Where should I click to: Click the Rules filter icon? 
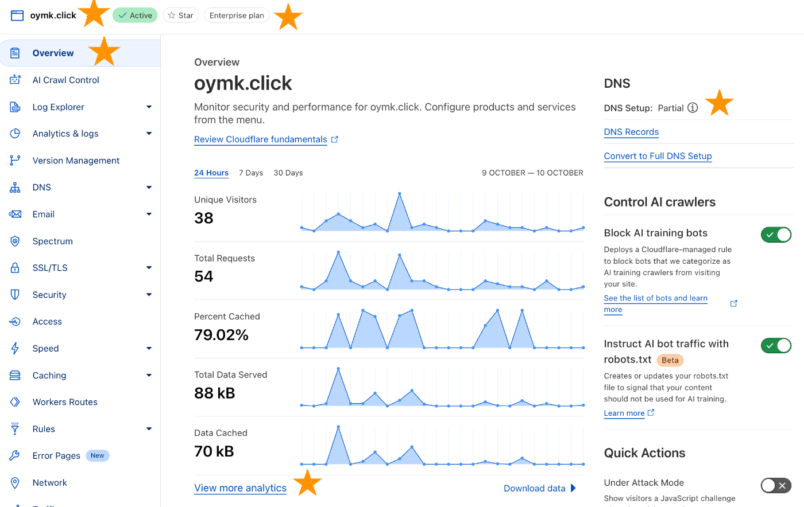[16, 429]
